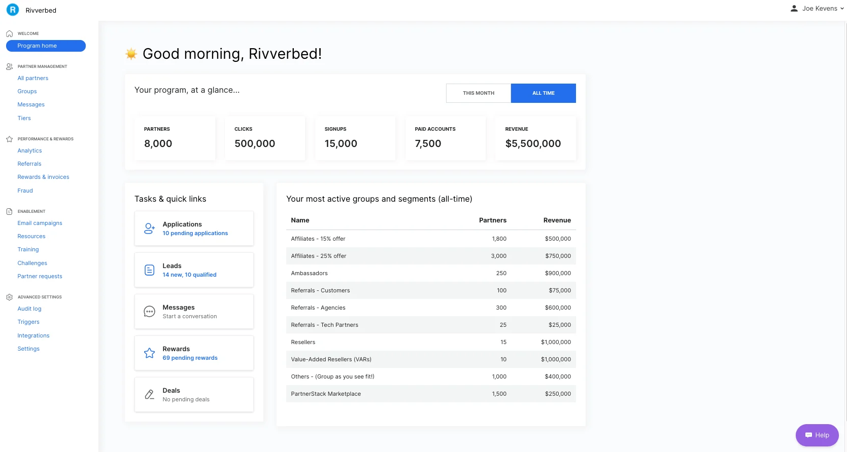Click the Deals pencil icon
Viewport: 847px width, 452px height.
tap(149, 395)
